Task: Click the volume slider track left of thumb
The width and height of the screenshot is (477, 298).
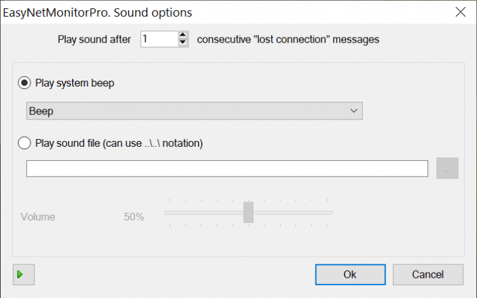Action: pyautogui.click(x=204, y=212)
